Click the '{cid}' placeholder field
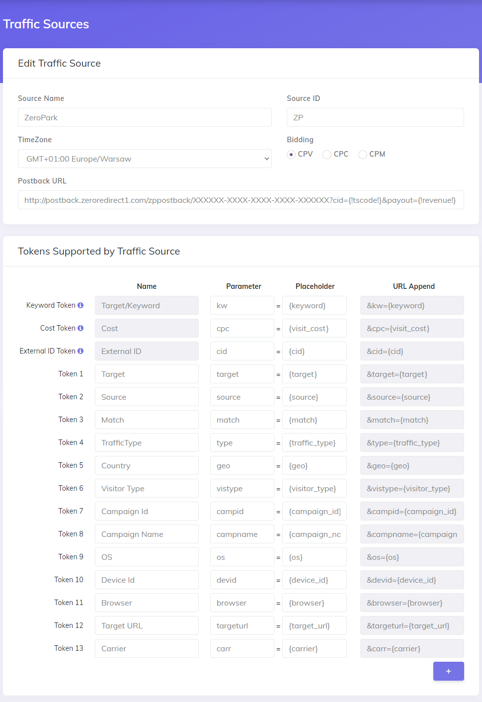This screenshot has height=702, width=482. (315, 351)
